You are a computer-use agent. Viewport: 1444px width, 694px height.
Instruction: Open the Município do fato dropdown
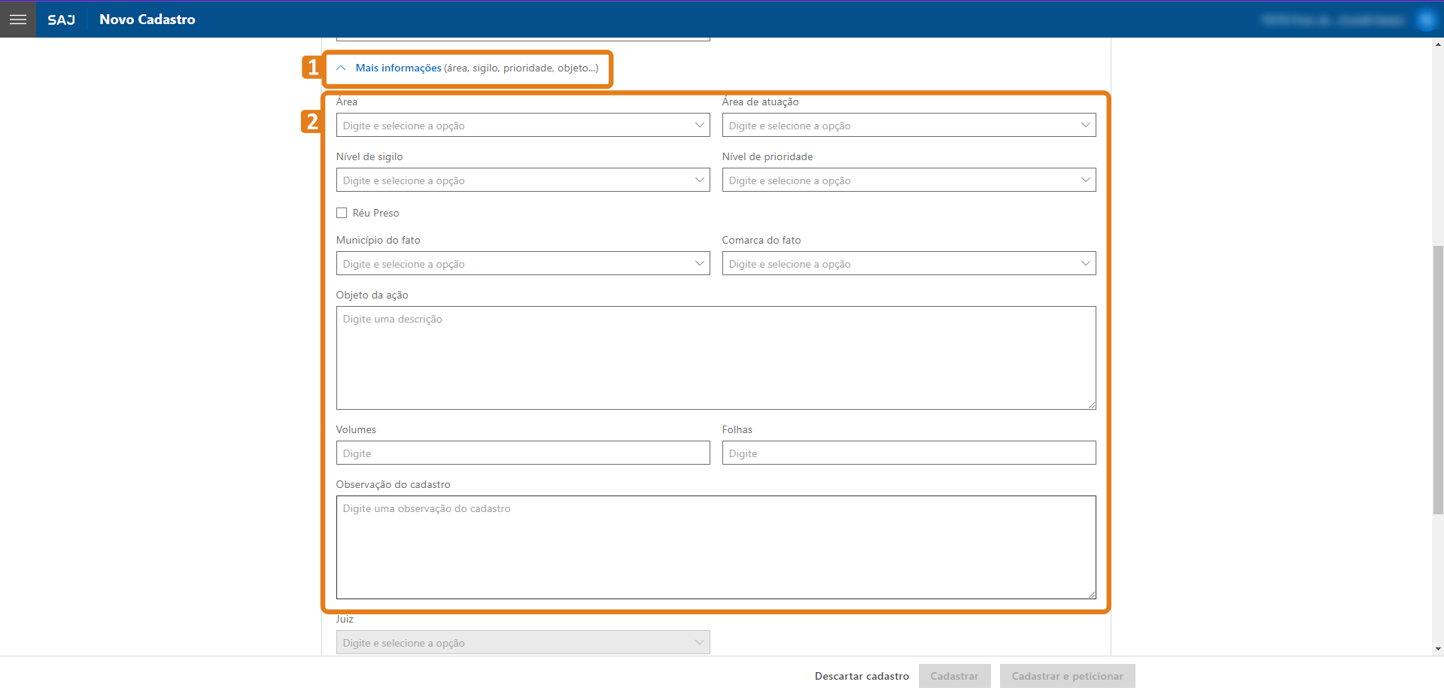point(523,264)
